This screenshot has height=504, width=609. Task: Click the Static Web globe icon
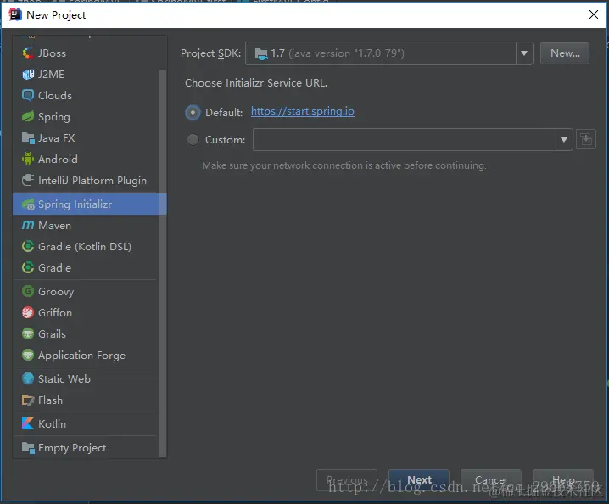pyautogui.click(x=28, y=378)
